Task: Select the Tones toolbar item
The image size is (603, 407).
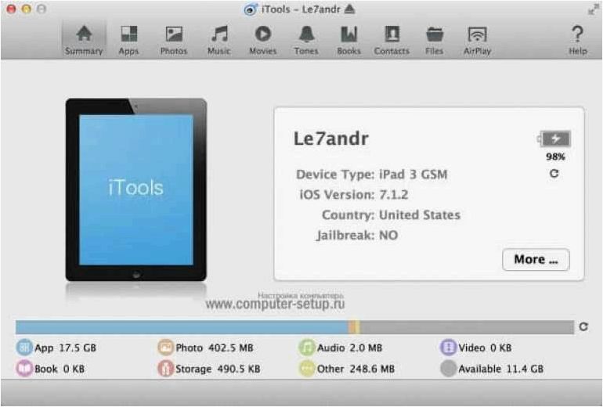Action: click(x=306, y=41)
